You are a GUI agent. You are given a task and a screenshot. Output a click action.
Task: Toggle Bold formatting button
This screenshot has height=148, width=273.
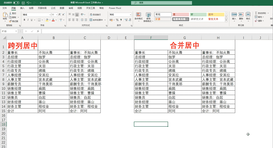tap(24, 20)
